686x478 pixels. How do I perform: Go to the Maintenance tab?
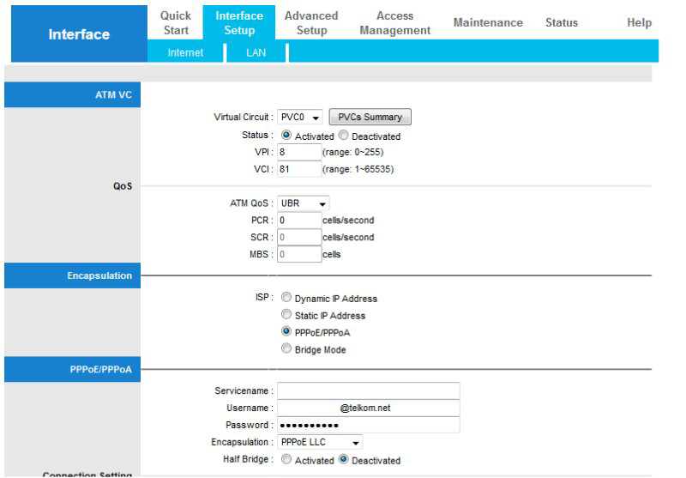point(488,23)
